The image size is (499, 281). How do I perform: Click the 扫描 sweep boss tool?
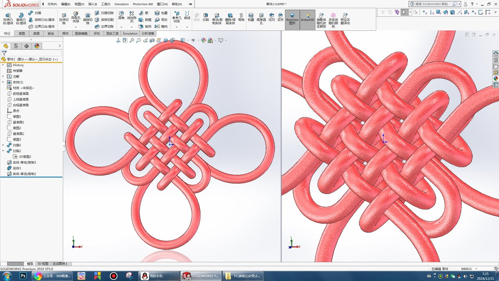pyautogui.click(x=35, y=13)
